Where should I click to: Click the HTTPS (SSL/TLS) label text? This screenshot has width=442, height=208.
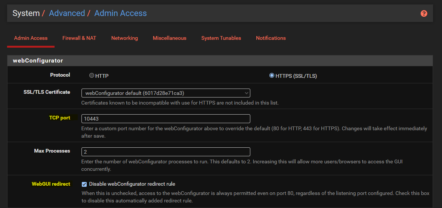pos(296,76)
